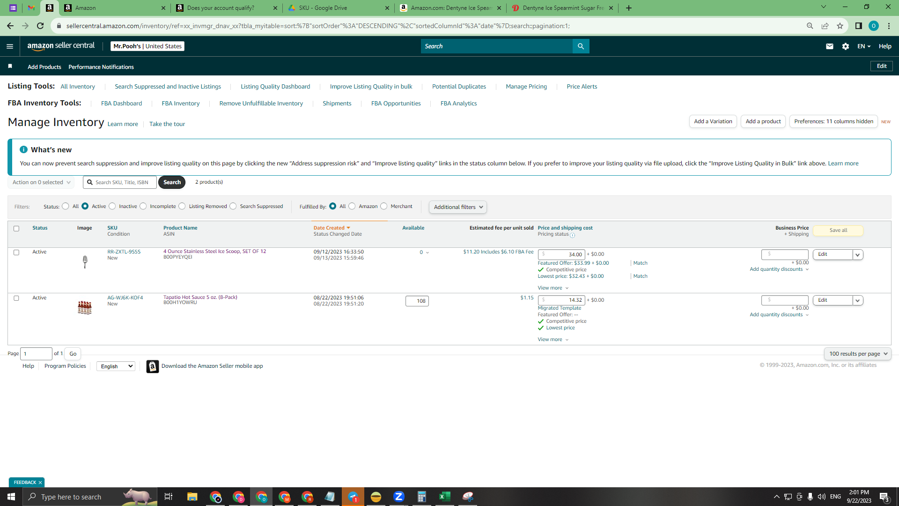Check the Tapatio Hot Sauce row checkbox
Screen dimensions: 899x506
[x=16, y=298]
